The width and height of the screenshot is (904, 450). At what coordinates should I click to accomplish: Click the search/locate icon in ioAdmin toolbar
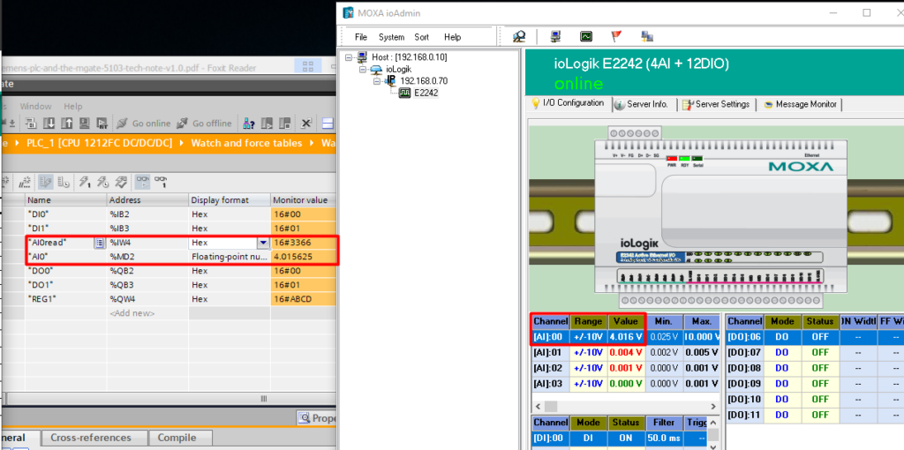[x=520, y=37]
